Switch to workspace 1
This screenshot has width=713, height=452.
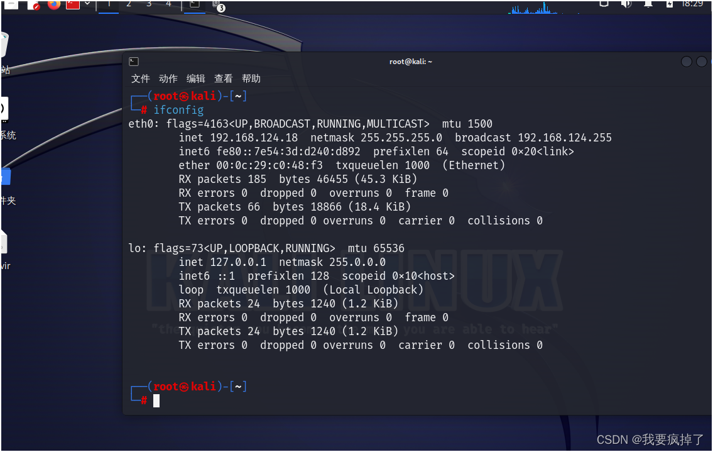tap(109, 4)
